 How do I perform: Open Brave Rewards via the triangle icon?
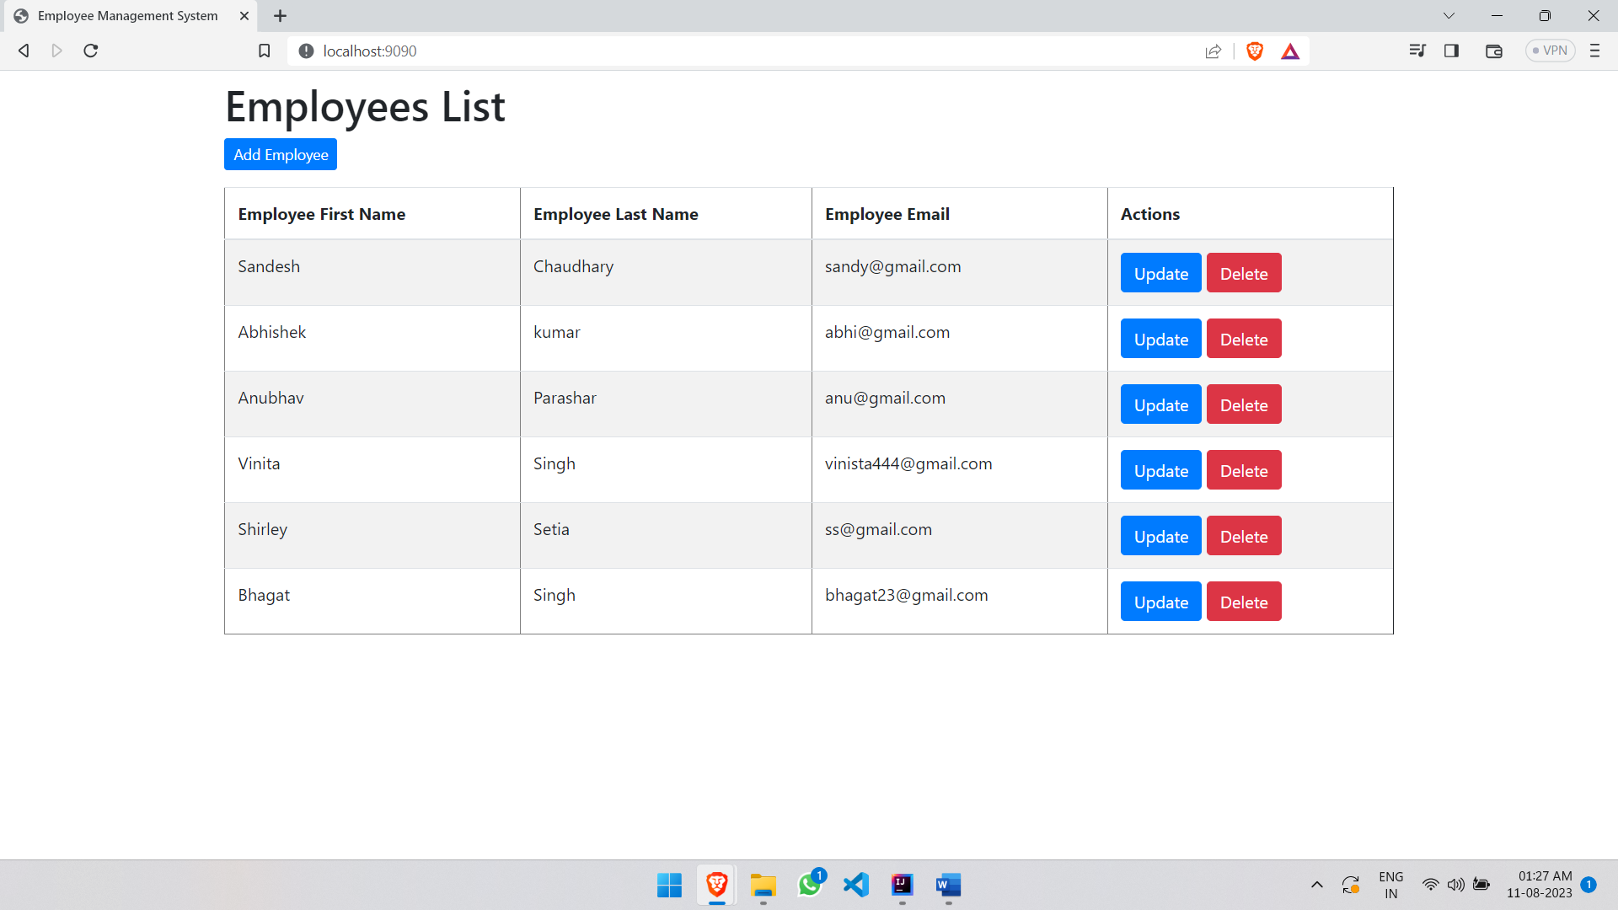(1291, 51)
